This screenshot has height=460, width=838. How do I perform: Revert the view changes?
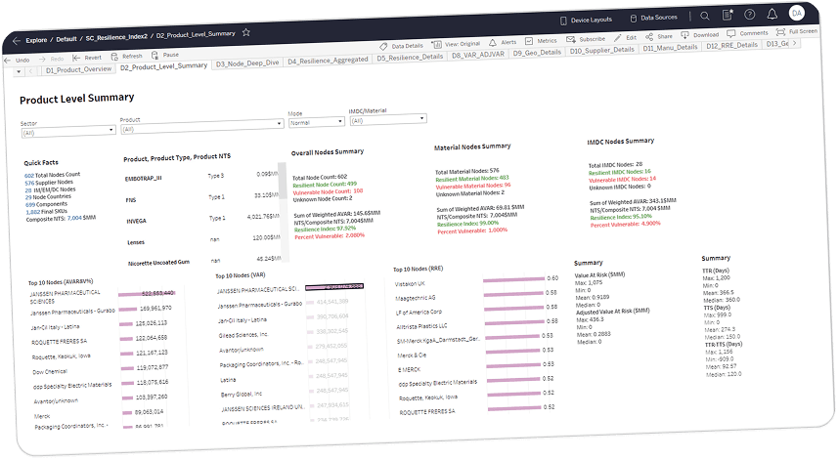pos(87,58)
